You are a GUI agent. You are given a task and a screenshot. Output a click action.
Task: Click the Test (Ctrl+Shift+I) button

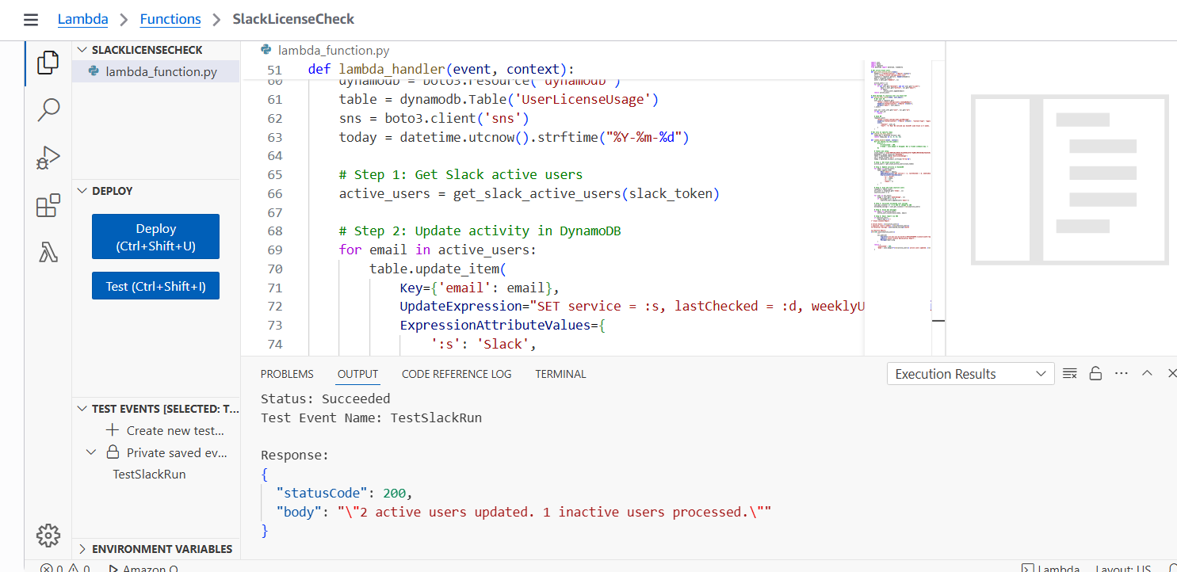coord(155,286)
